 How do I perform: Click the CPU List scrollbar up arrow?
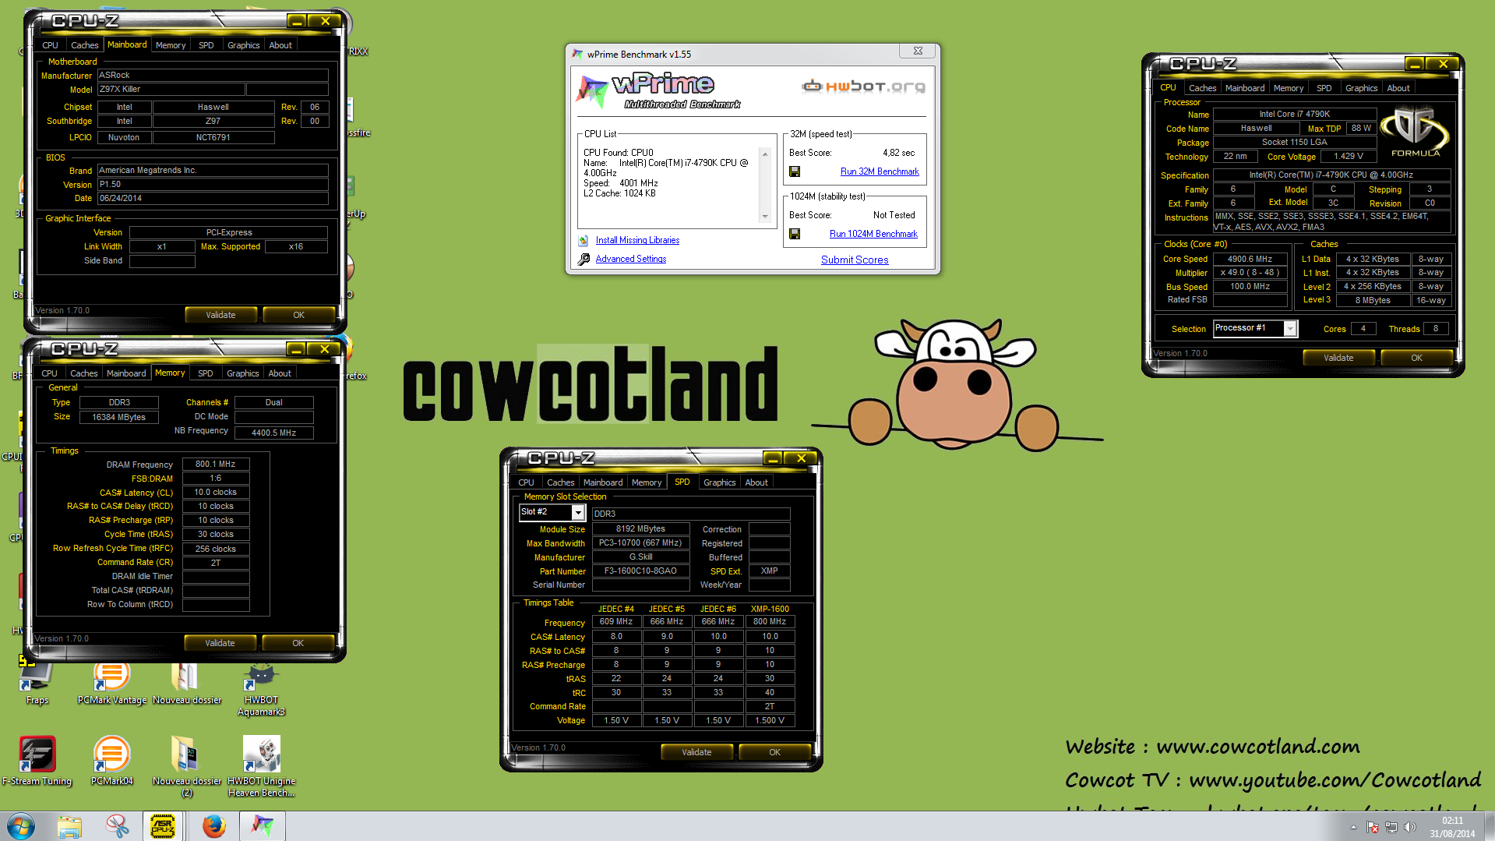[x=765, y=154]
